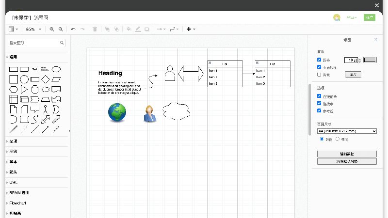388x218 pixels.
Task: Select the callout speech bubble shape
Action: click(x=35, y=109)
